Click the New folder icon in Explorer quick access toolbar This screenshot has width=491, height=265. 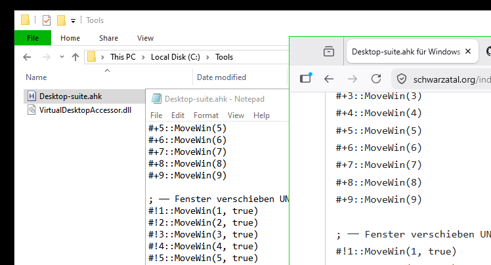pos(62,20)
